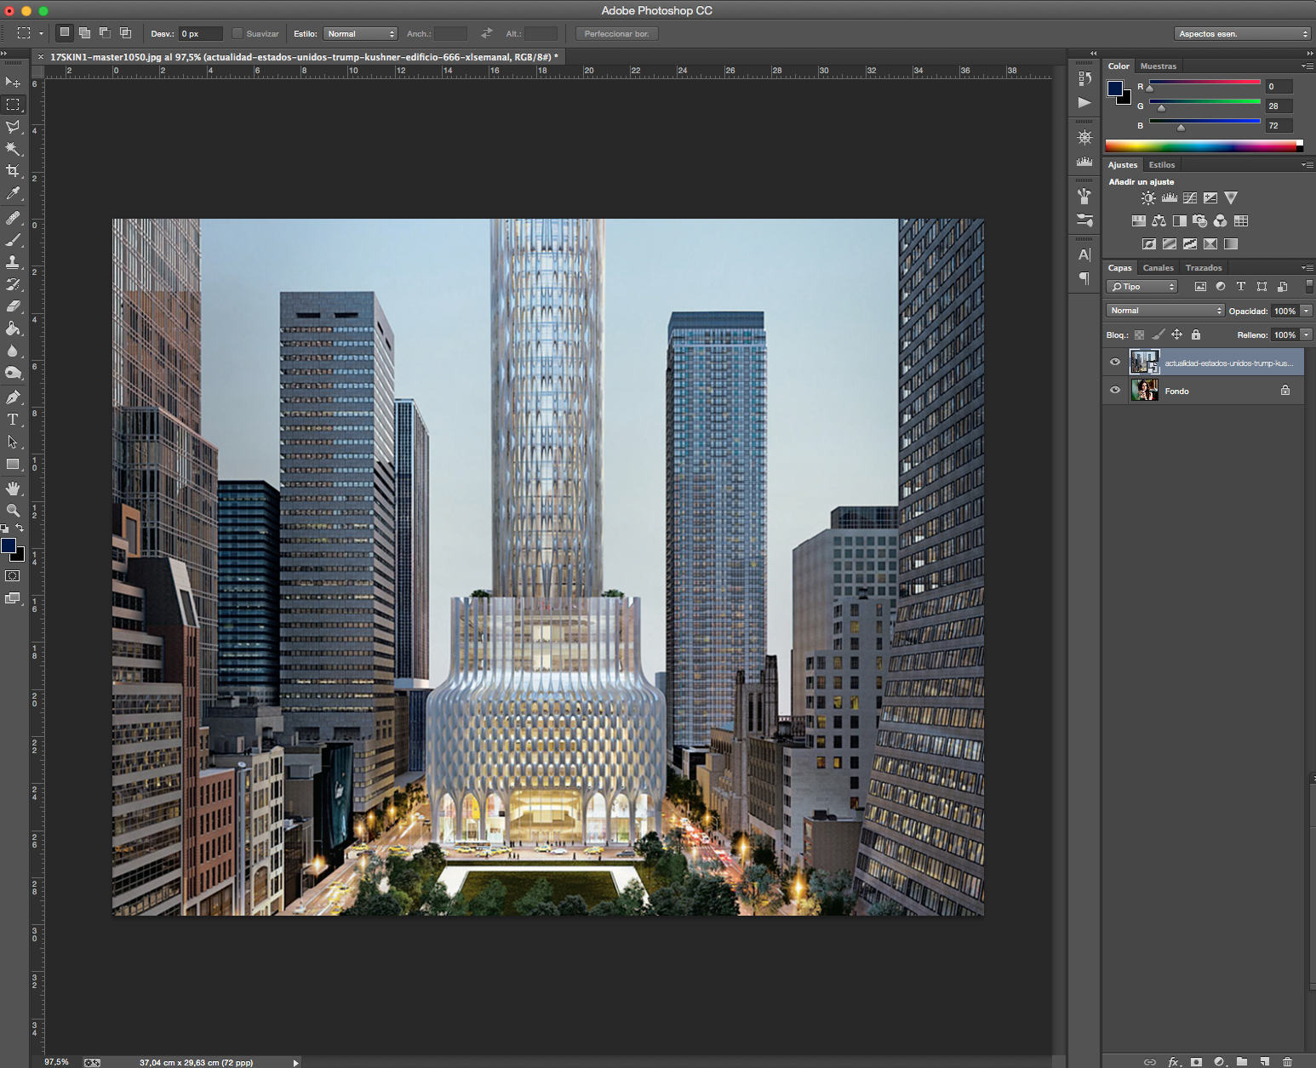Select the Polygonal Lasso tool
The image size is (1316, 1068).
13,127
